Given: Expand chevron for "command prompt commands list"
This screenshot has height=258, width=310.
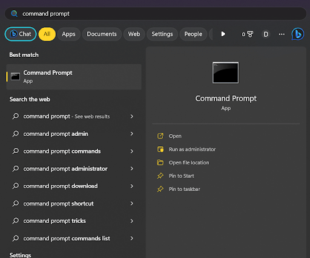Looking at the screenshot, I should 132,239.
